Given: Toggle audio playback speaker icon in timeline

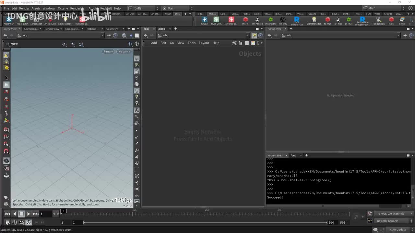Looking at the screenshot, I should tap(14, 222).
